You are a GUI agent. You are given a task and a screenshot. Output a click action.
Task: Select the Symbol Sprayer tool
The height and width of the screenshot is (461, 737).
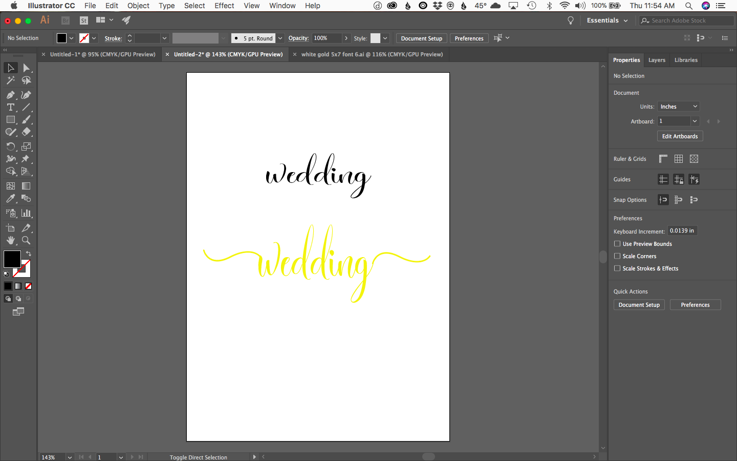(x=11, y=213)
